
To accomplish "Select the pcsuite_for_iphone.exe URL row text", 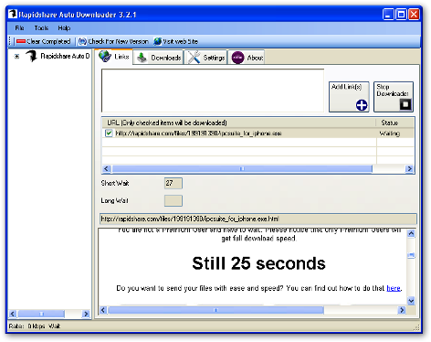I will (x=198, y=134).
